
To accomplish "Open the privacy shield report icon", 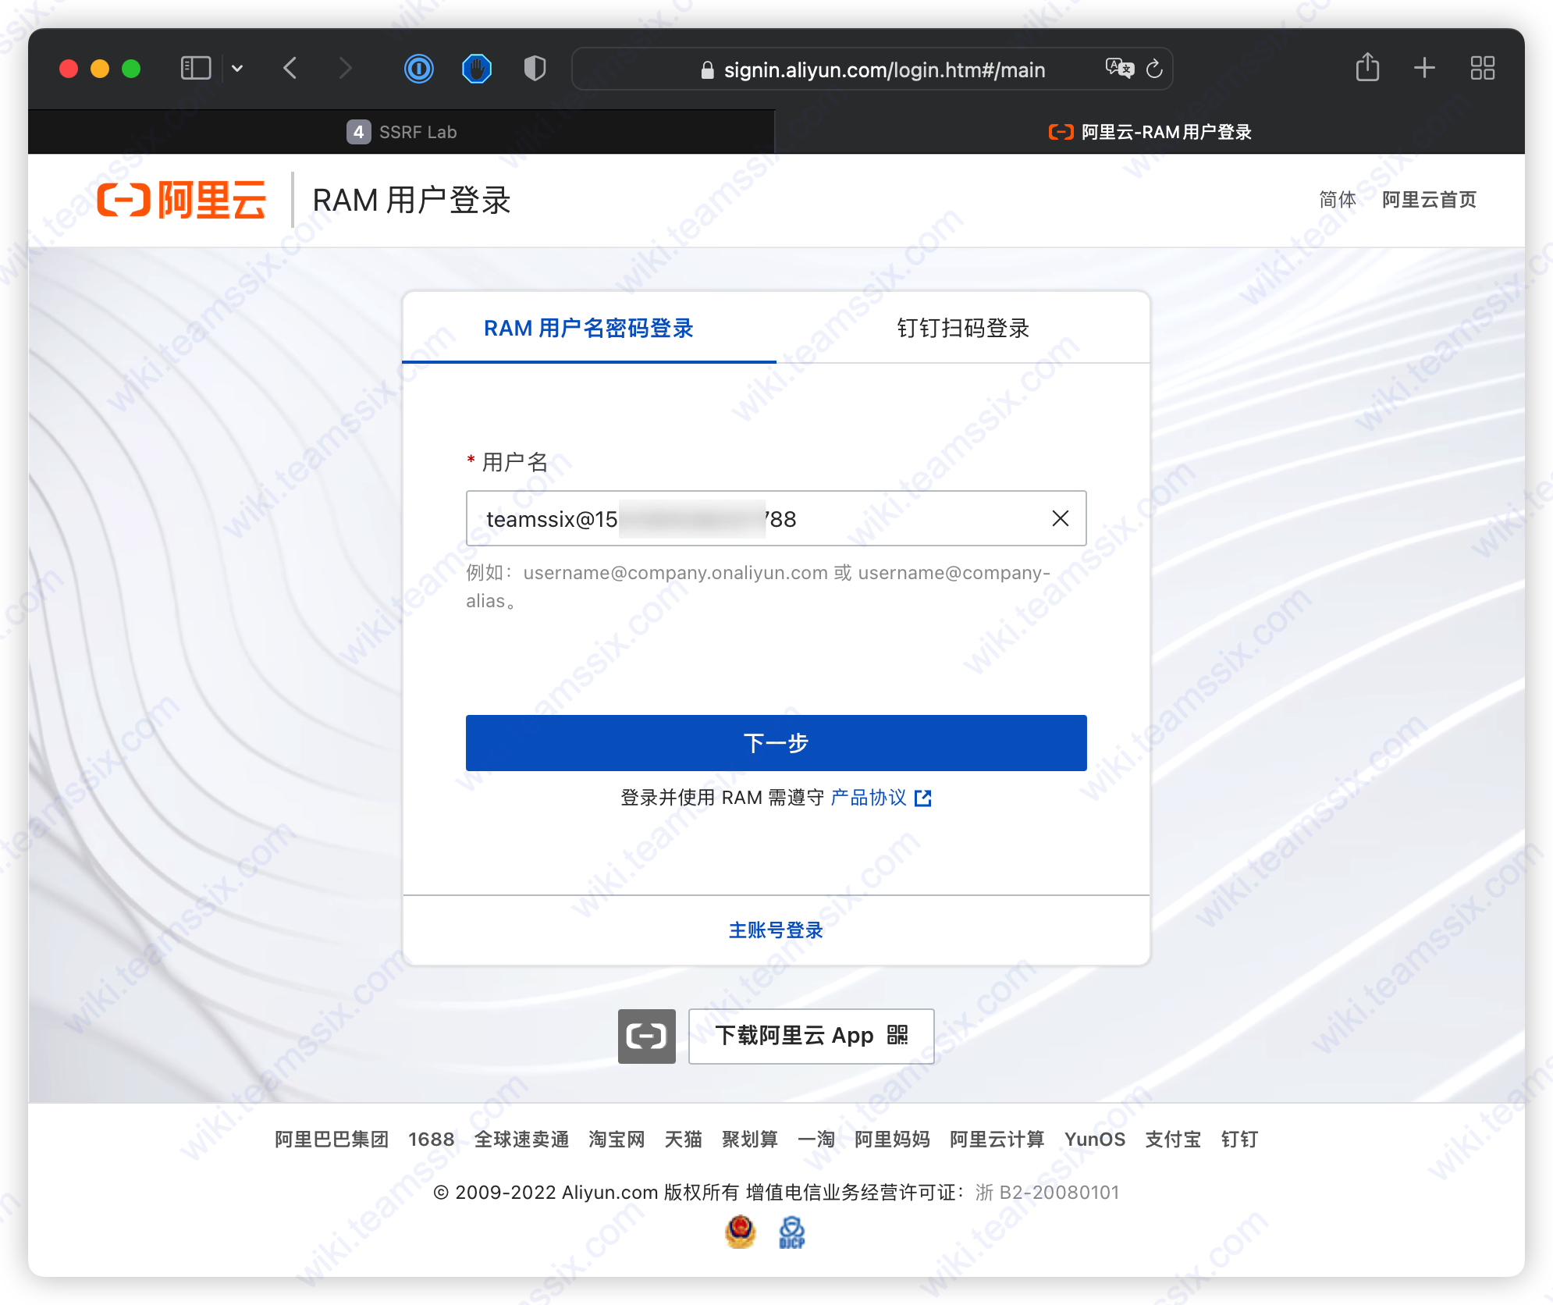I will pos(535,69).
